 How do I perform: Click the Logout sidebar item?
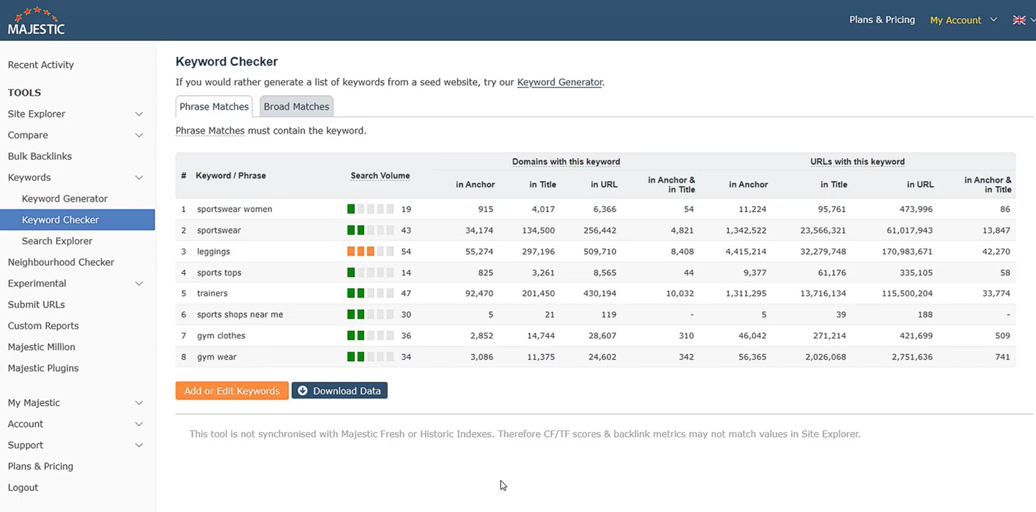pos(23,488)
